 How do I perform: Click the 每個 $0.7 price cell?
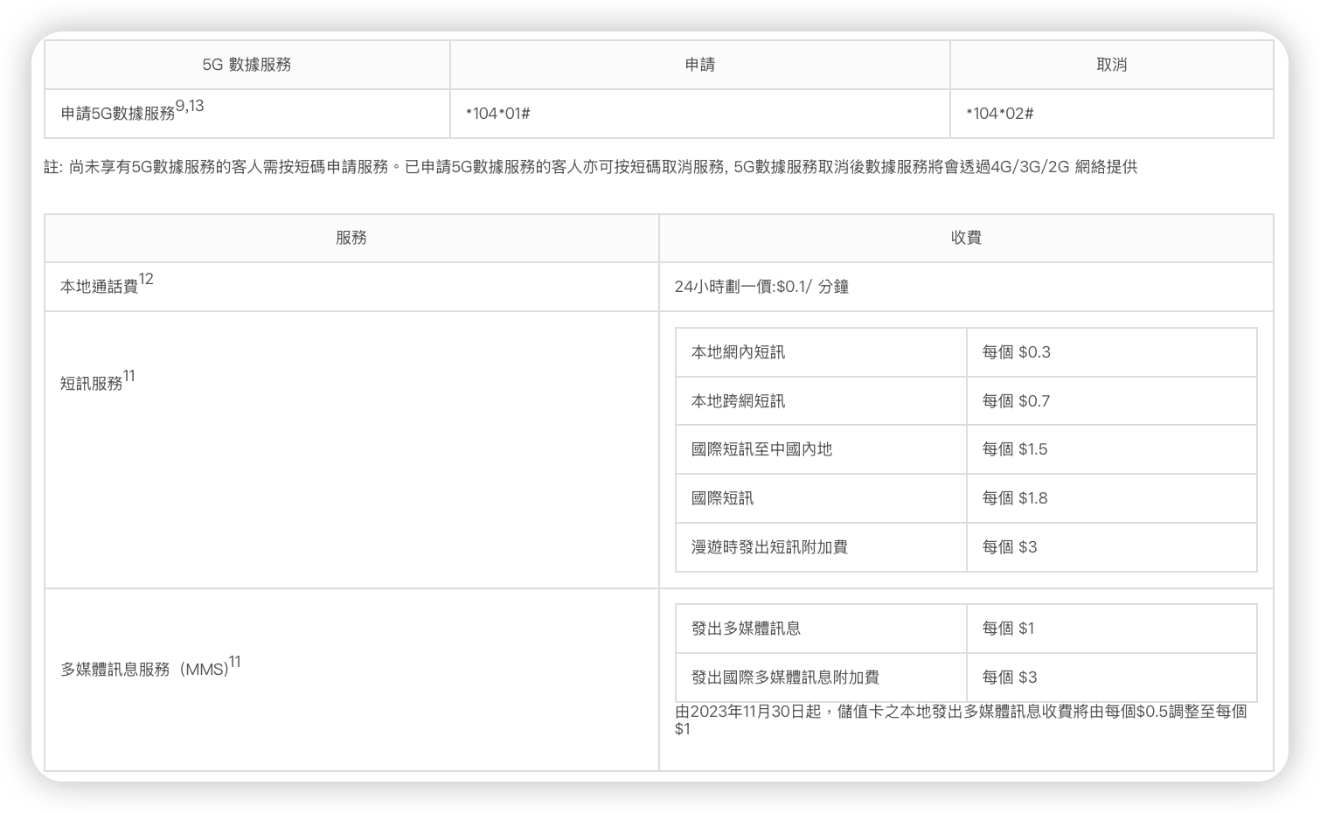tap(1016, 401)
